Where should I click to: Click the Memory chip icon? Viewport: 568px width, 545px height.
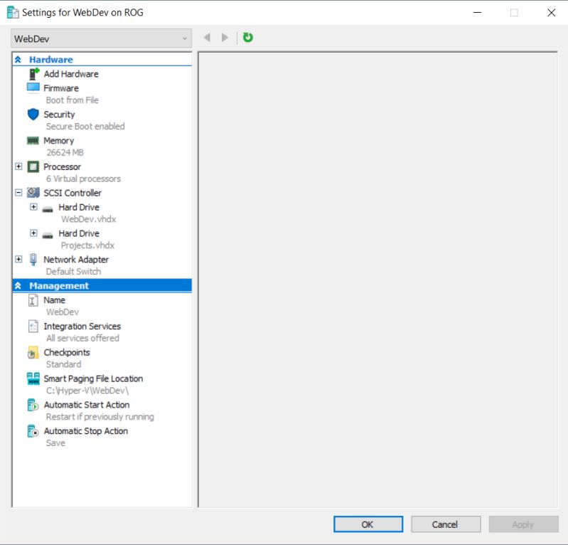click(x=33, y=140)
